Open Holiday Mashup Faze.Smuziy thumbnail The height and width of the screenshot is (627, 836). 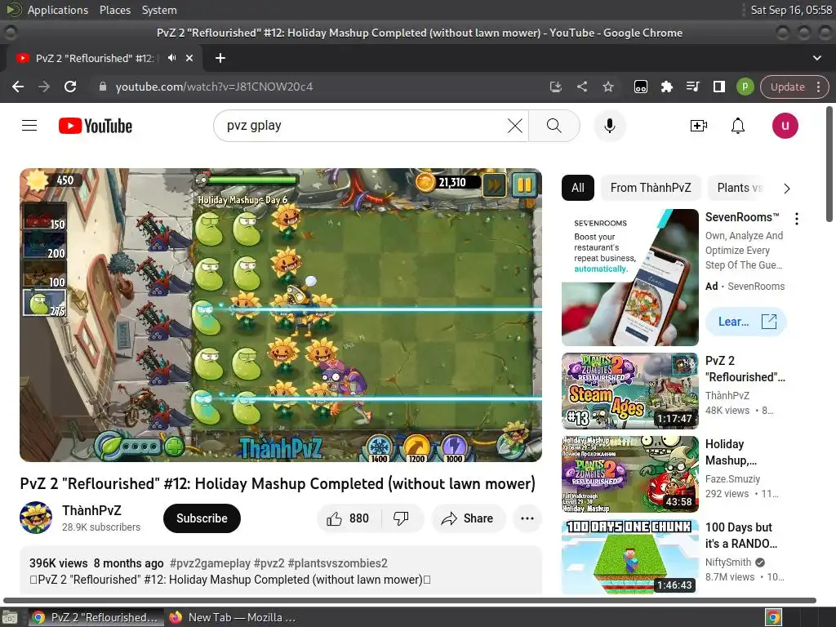pos(630,474)
